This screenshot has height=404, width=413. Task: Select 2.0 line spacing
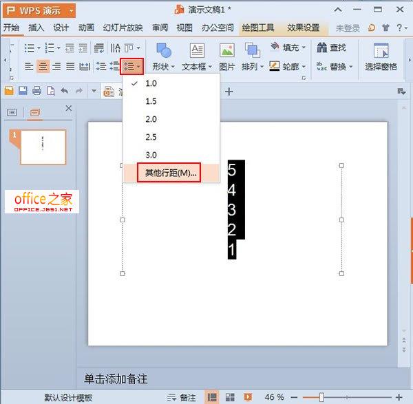tap(171, 119)
